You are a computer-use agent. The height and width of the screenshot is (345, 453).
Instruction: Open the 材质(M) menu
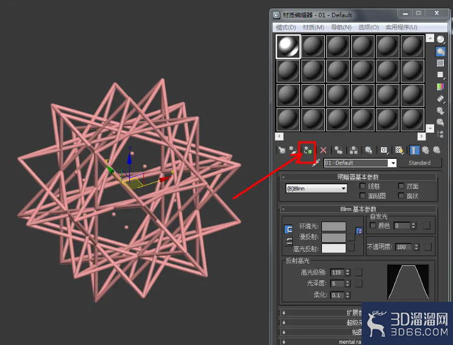(313, 27)
